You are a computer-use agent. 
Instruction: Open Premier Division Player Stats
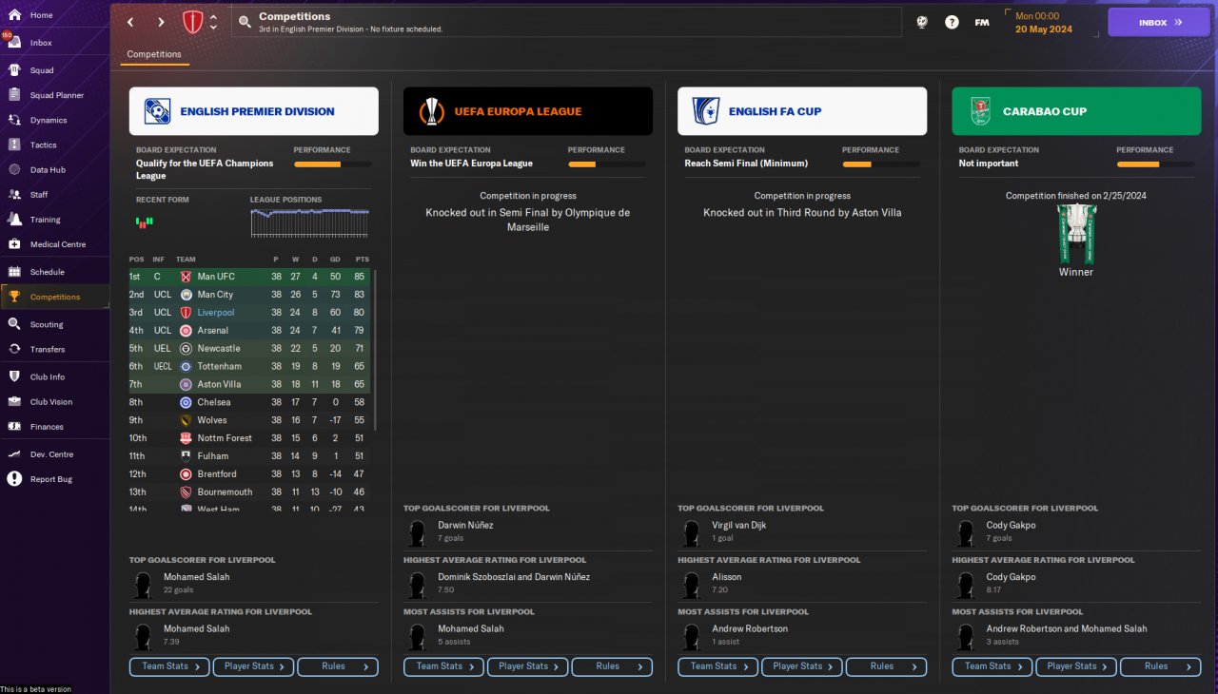pos(253,666)
